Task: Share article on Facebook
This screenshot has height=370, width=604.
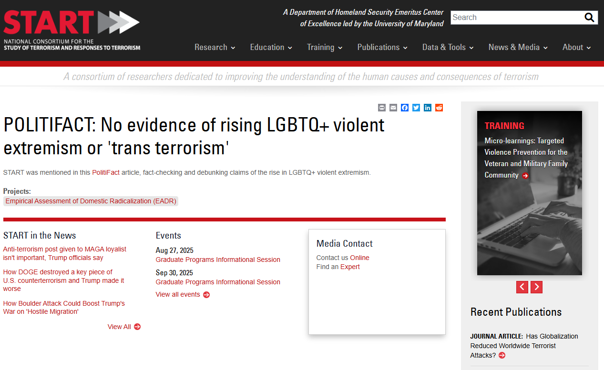Action: pos(405,108)
